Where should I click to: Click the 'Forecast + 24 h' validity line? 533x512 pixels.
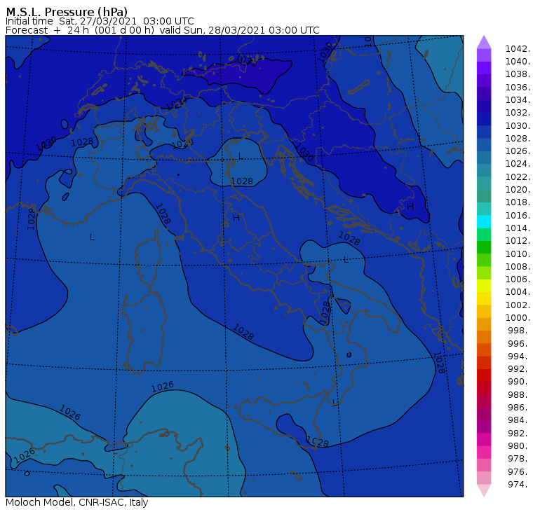(x=163, y=30)
